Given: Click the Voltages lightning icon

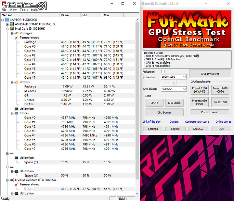Looking at the screenshot, I should click(x=16, y=33).
